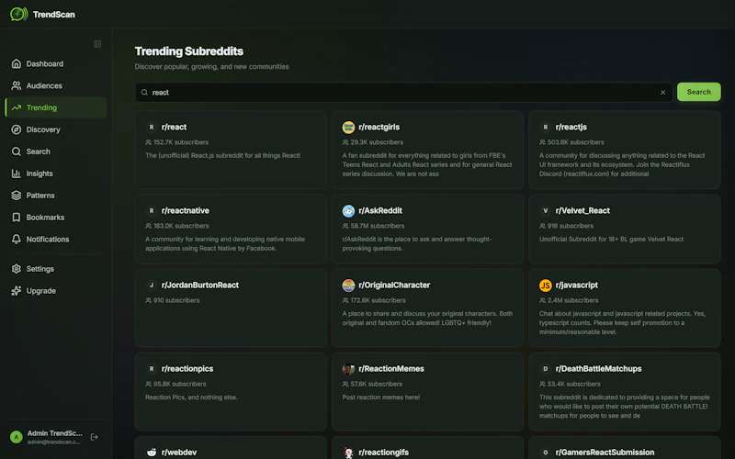Click "58.7M subscribers" on r/AskReddit

click(378, 226)
